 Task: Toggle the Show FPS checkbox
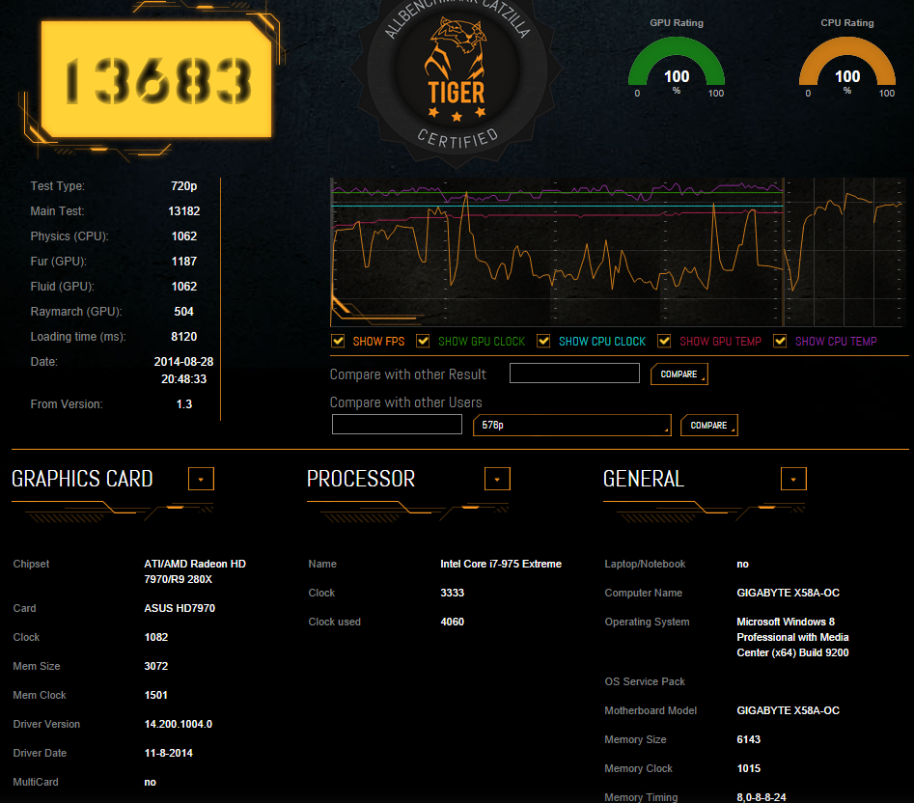click(x=338, y=341)
